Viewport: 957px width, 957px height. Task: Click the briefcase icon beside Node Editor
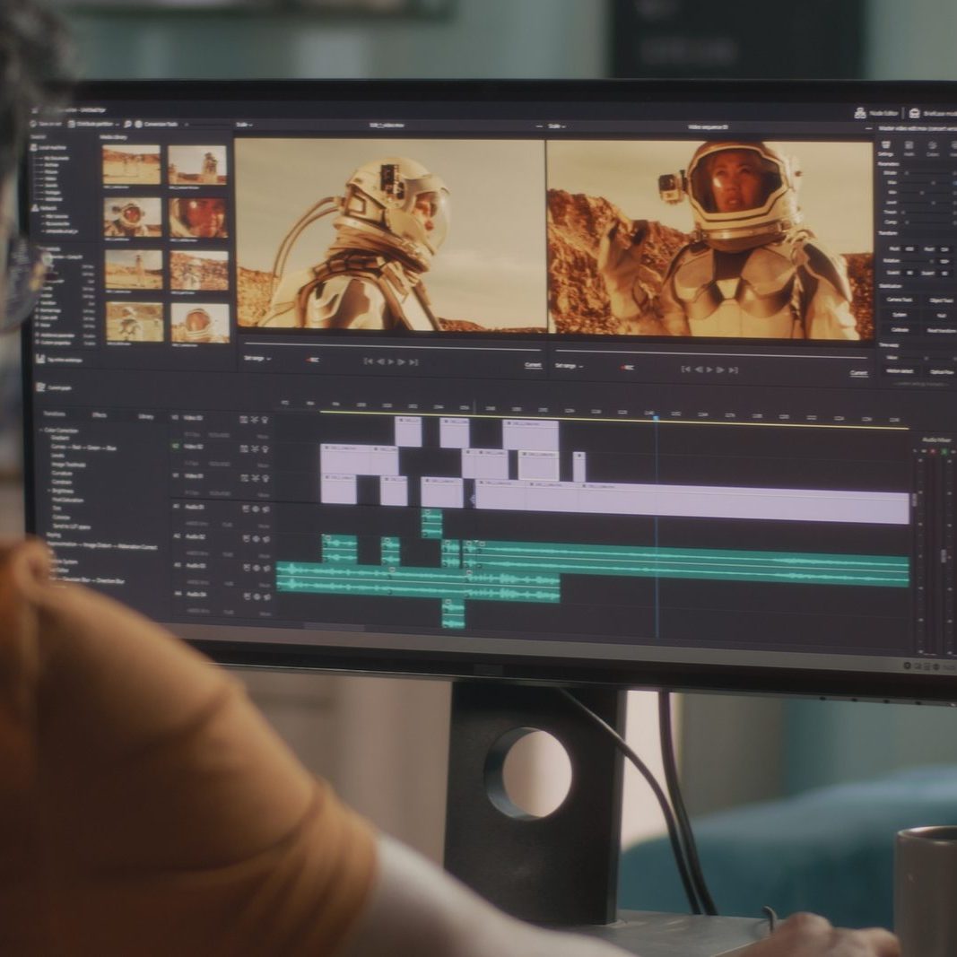(x=914, y=114)
